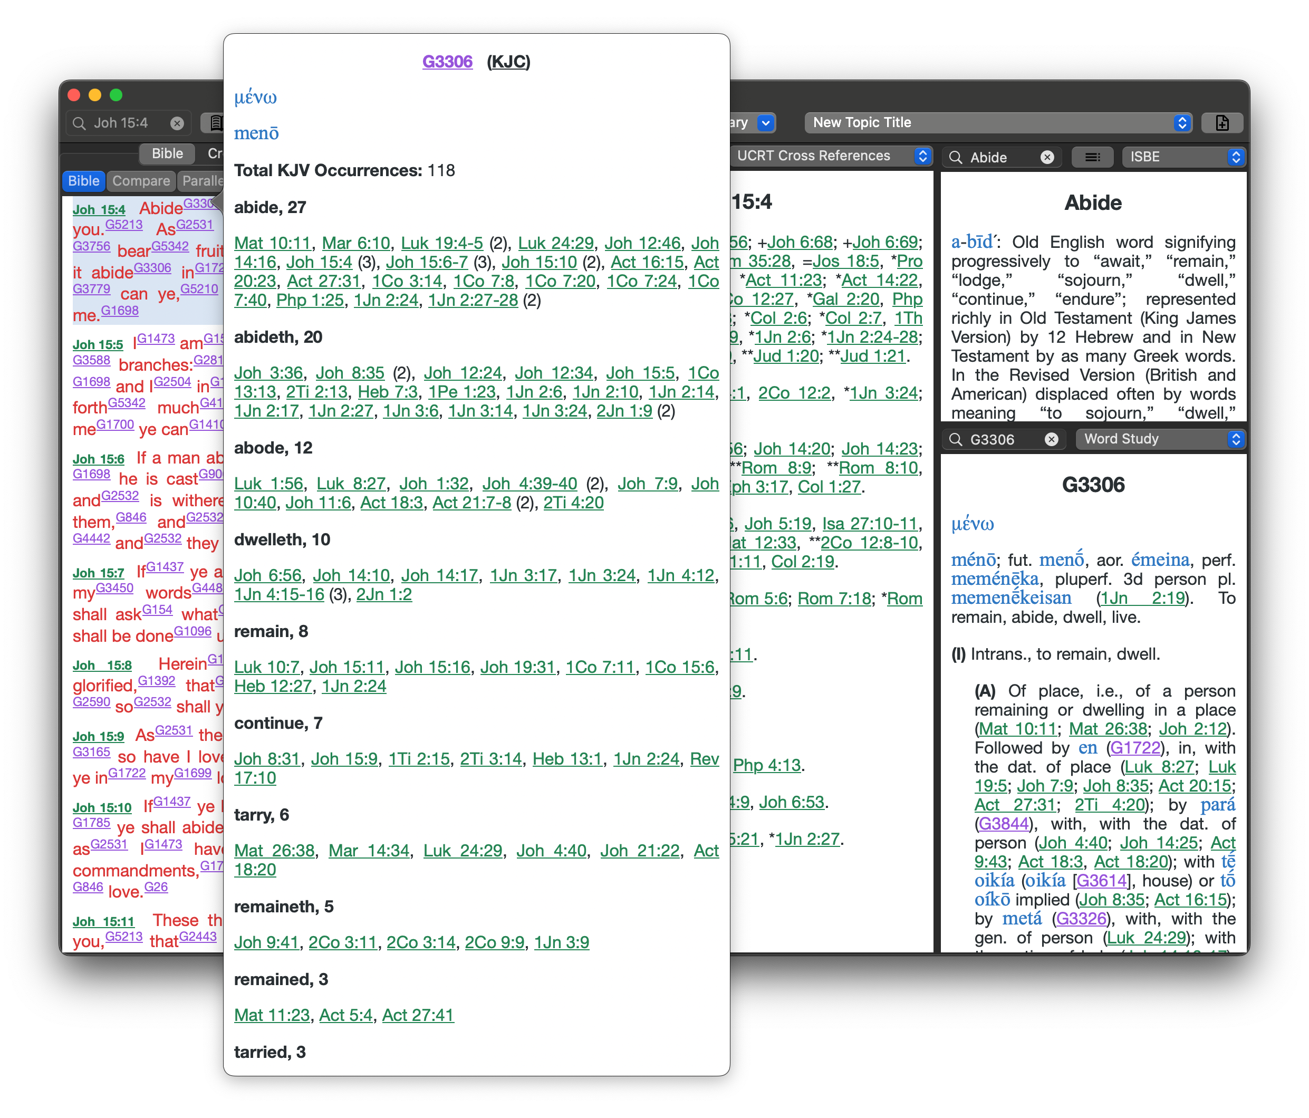Viewport: 1309px width, 1118px height.
Task: Select the upper Bible tab
Action: pos(167,153)
